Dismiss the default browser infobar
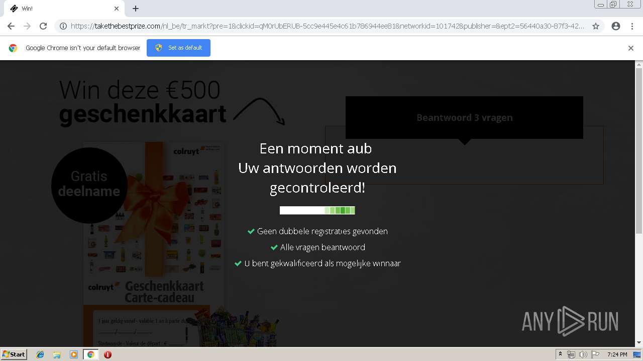 click(x=631, y=48)
